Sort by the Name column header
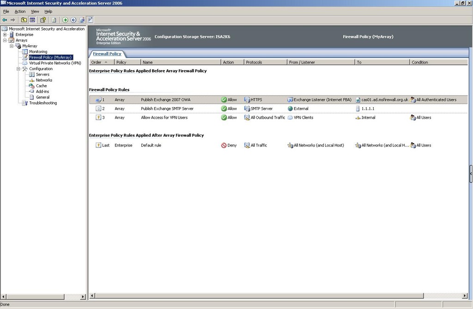 point(181,62)
